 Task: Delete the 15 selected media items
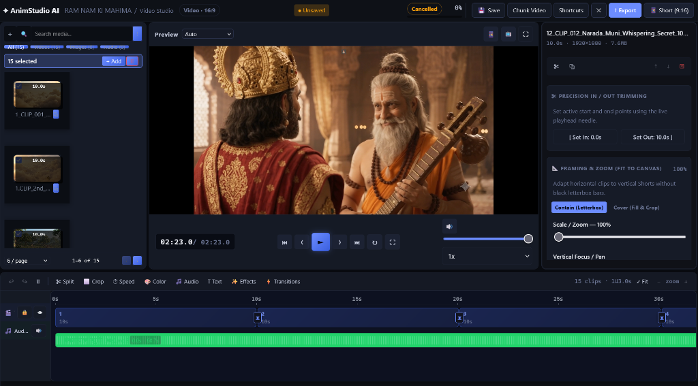pyautogui.click(x=132, y=61)
